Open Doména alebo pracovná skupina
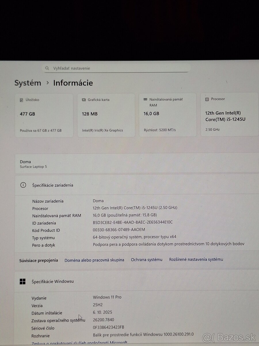The image size is (259, 346). click(95, 260)
